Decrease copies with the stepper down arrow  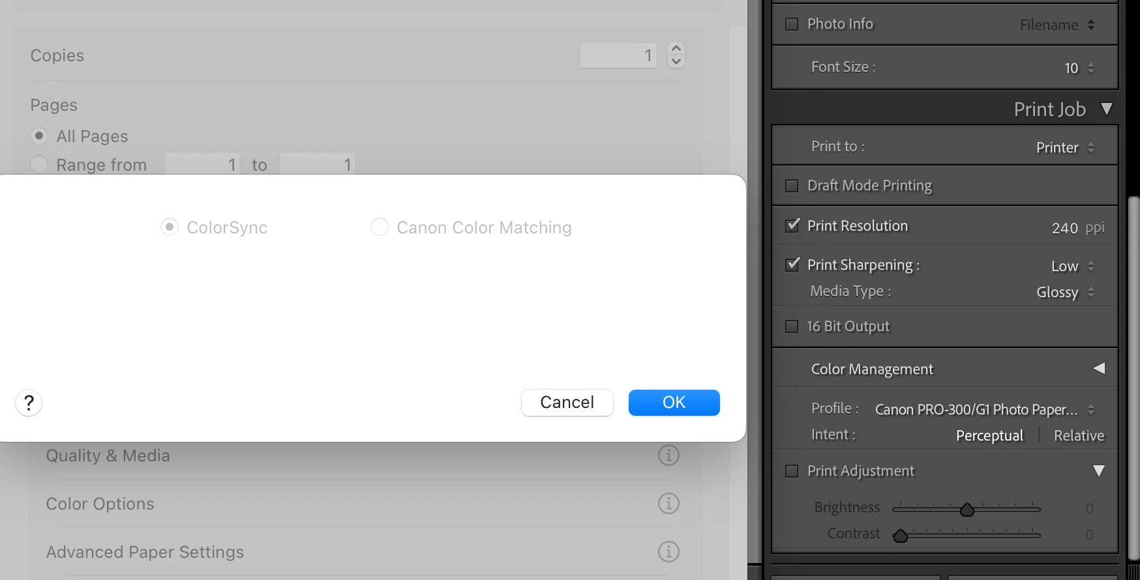[x=676, y=62]
